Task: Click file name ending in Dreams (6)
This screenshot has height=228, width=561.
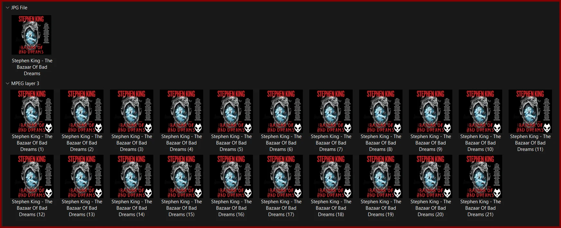Action: pos(281,143)
